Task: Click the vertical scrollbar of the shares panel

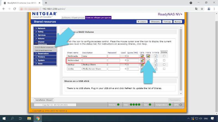Action: click(x=181, y=59)
